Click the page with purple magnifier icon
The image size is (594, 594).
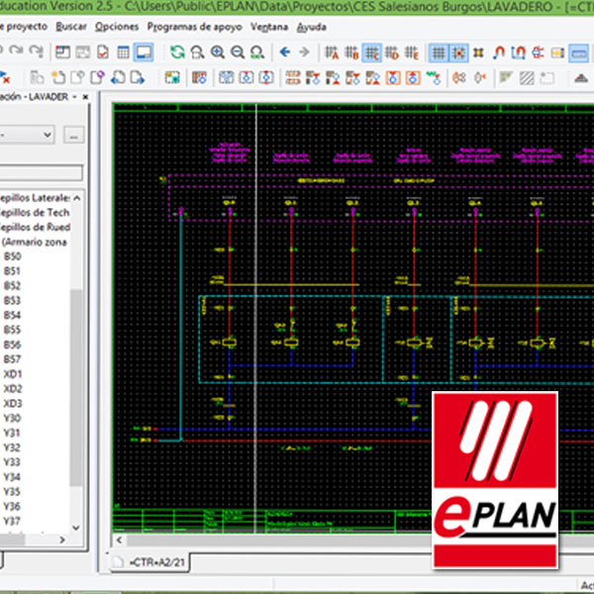97,77
